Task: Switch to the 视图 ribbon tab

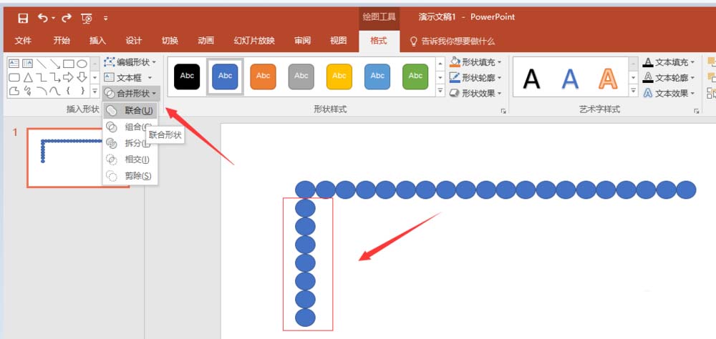Action: tap(339, 41)
